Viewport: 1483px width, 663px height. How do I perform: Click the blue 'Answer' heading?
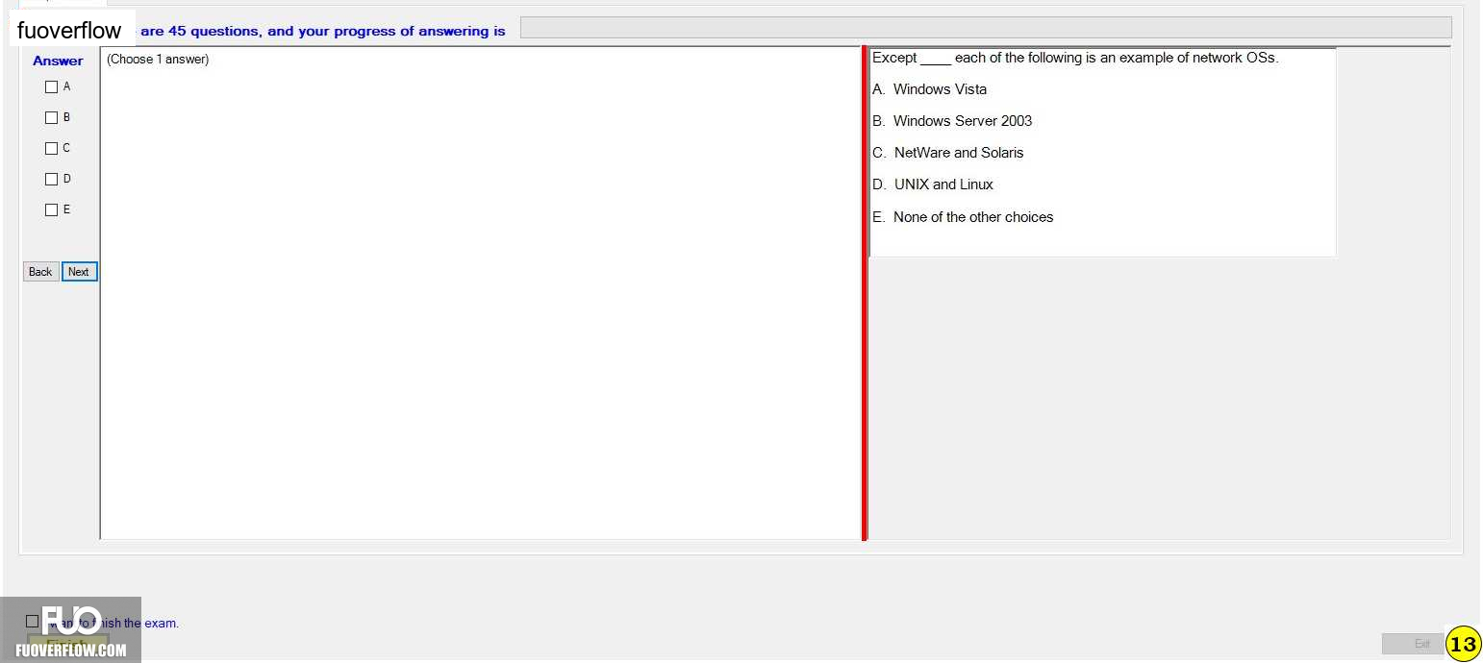click(x=58, y=61)
